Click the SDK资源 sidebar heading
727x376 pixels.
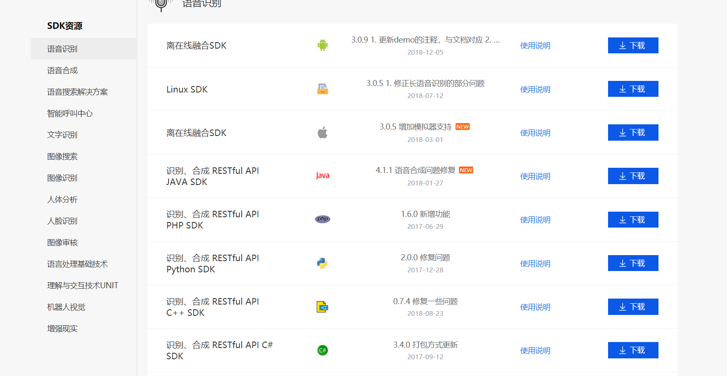click(x=65, y=26)
